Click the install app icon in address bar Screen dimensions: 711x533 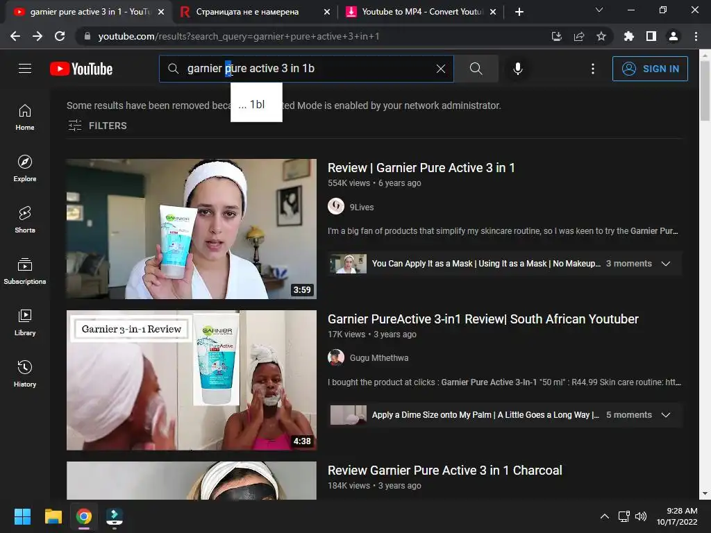[x=556, y=36]
